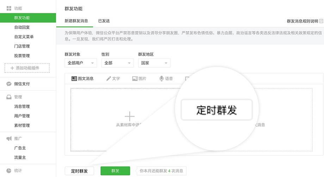The width and height of the screenshot is (324, 177).
Task: Click the 微信支付 sidebar icon
Action: pos(9,84)
